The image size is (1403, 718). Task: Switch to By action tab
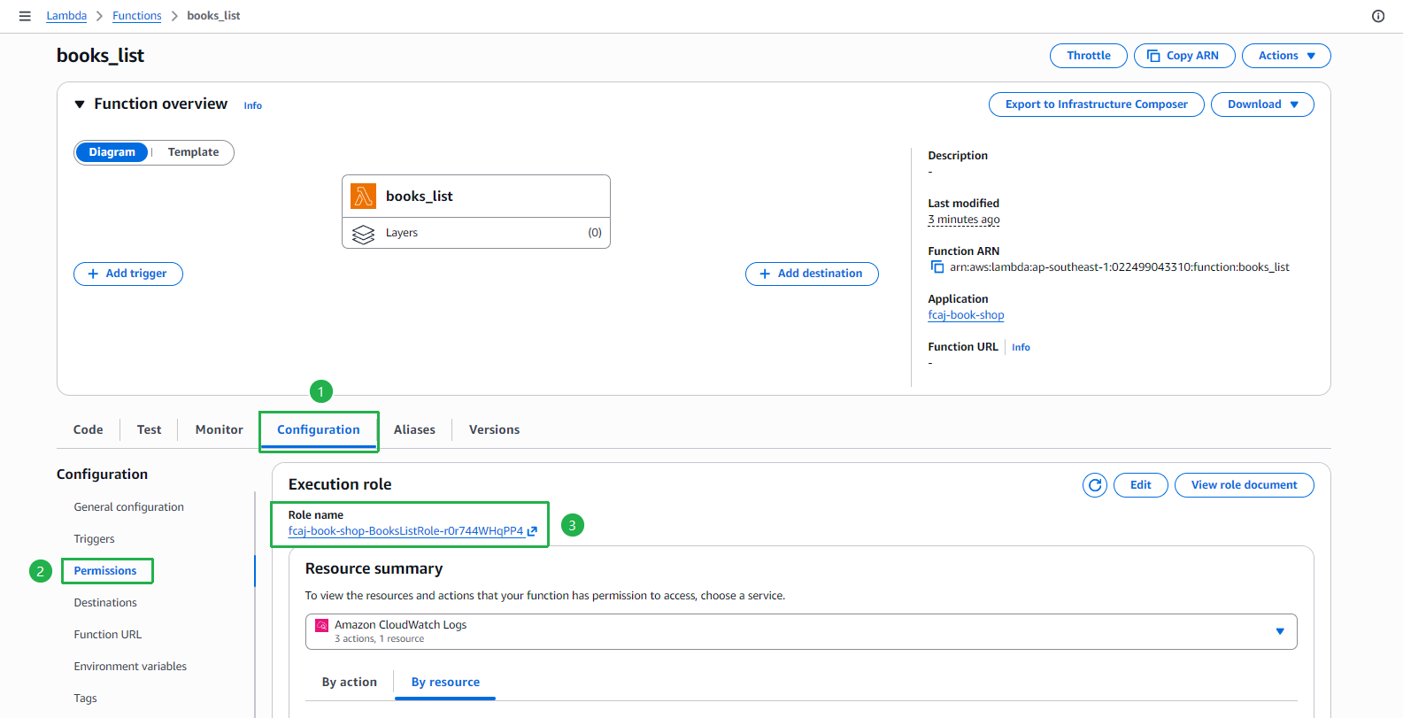[350, 682]
